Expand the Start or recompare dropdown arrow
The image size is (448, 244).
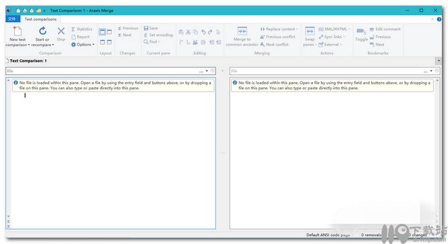tap(53, 45)
